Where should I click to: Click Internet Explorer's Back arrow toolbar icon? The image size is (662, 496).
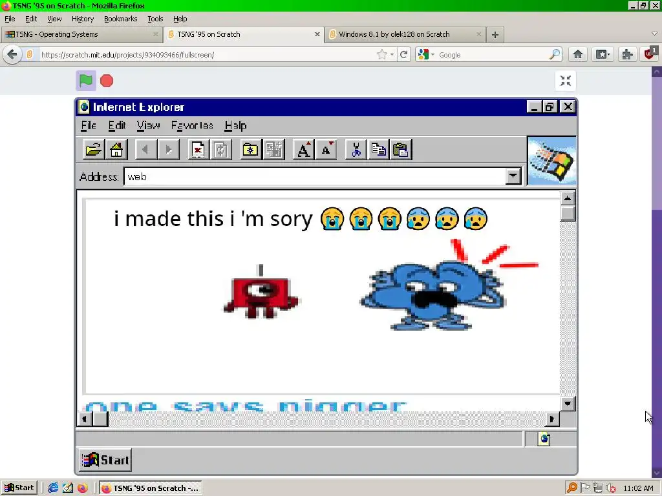(x=145, y=149)
